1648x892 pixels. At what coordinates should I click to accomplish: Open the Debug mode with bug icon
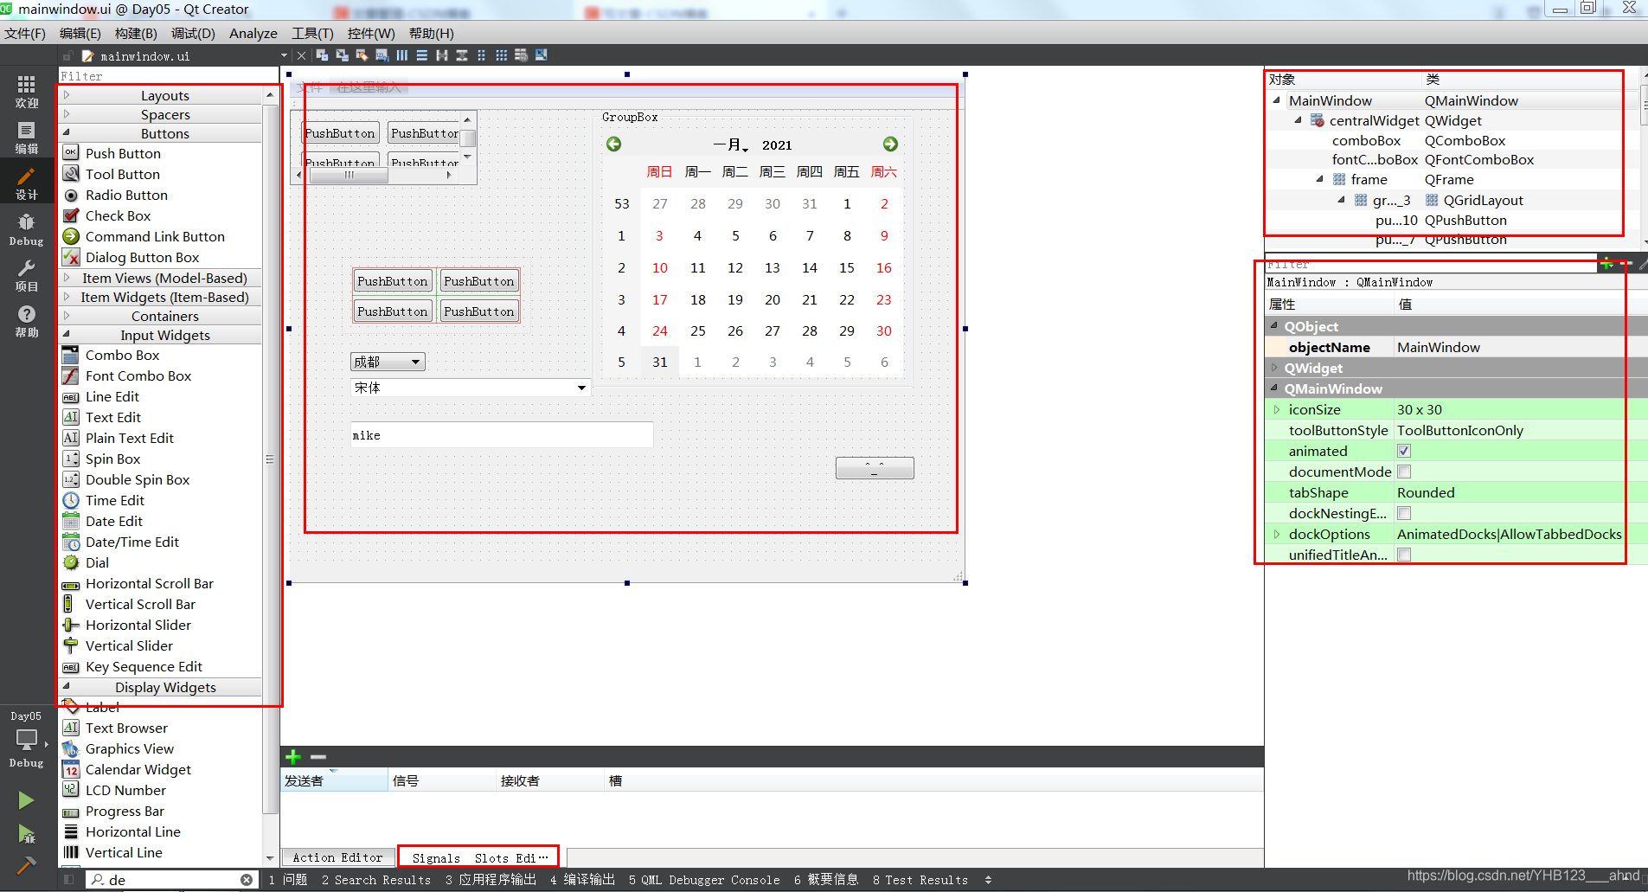[x=27, y=229]
